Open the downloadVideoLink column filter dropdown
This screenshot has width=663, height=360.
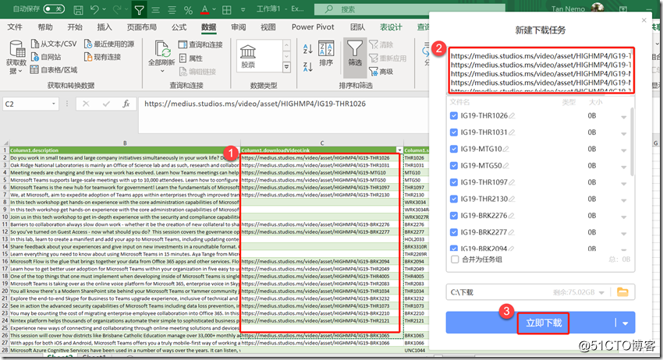399,150
